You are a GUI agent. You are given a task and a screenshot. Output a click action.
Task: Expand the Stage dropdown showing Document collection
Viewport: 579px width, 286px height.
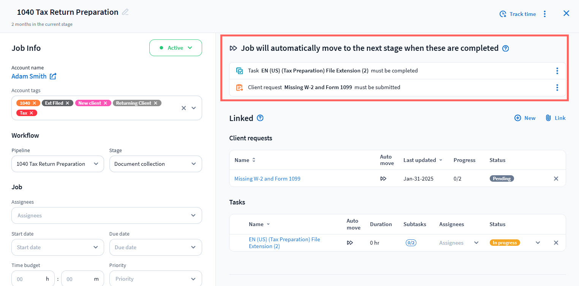(x=155, y=164)
